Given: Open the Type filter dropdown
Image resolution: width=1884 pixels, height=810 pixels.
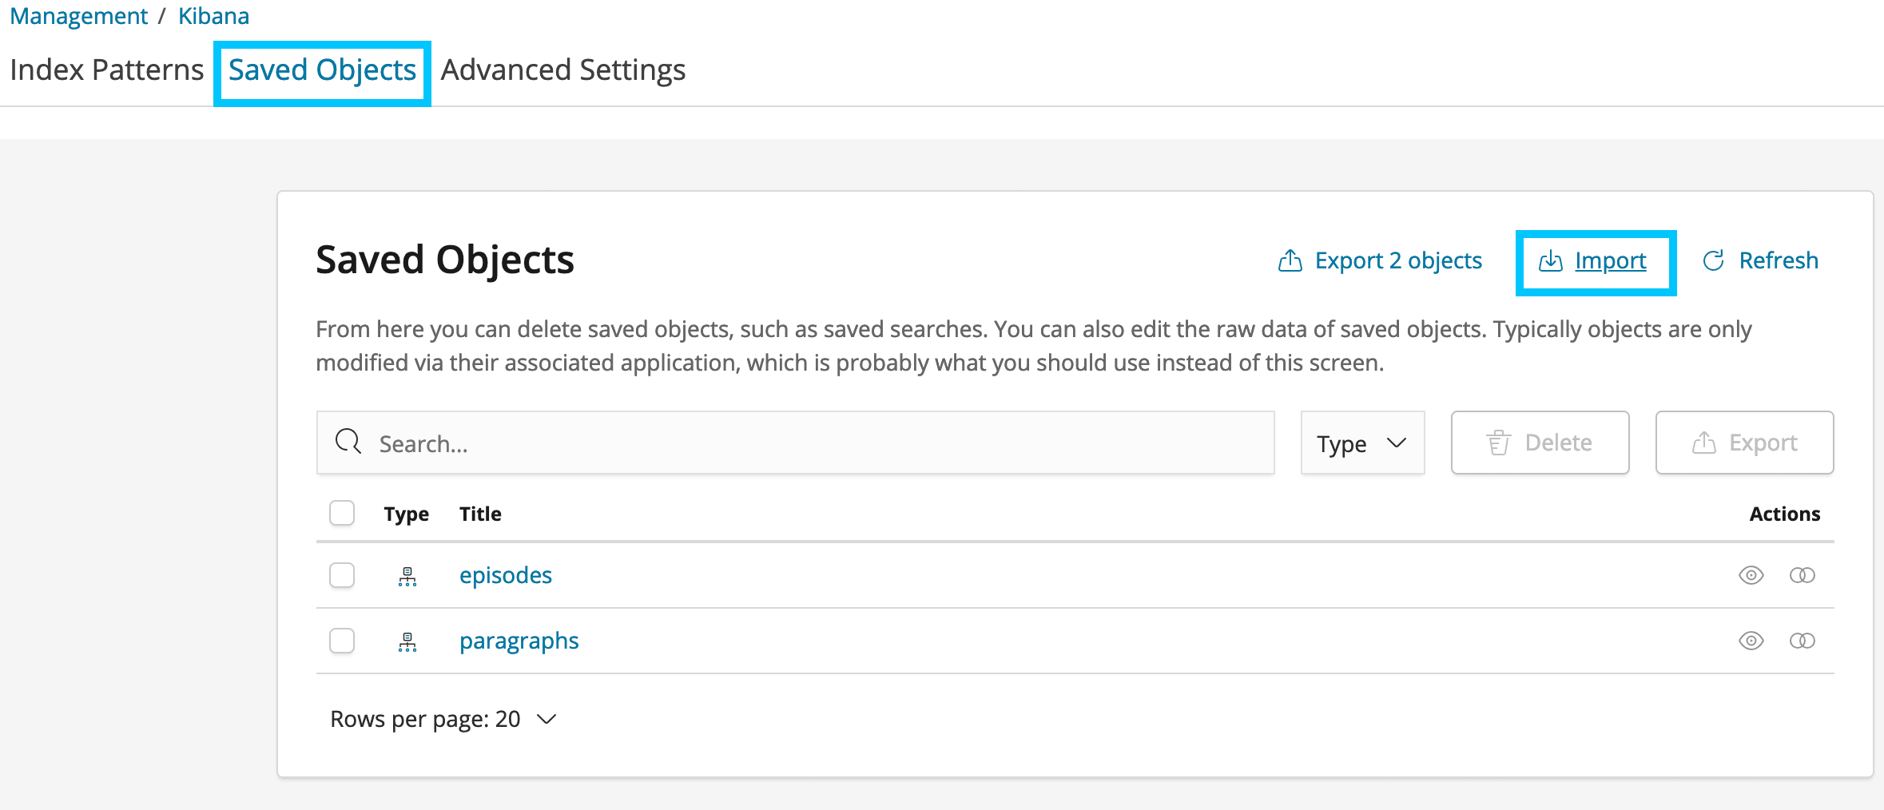Looking at the screenshot, I should [1362, 443].
